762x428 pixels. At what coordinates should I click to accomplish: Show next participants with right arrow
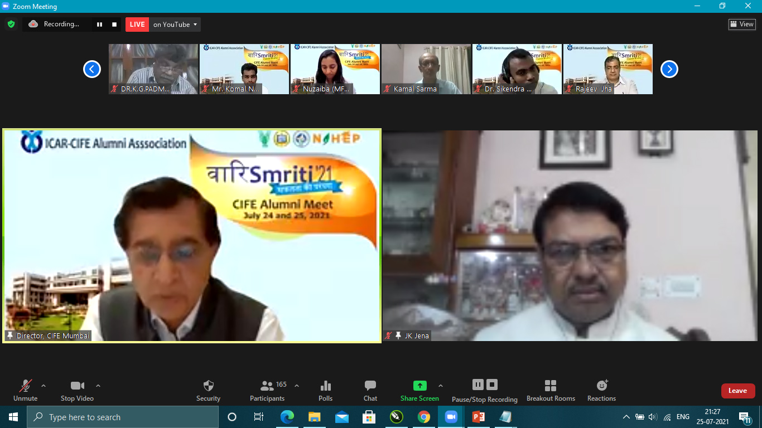(x=669, y=69)
